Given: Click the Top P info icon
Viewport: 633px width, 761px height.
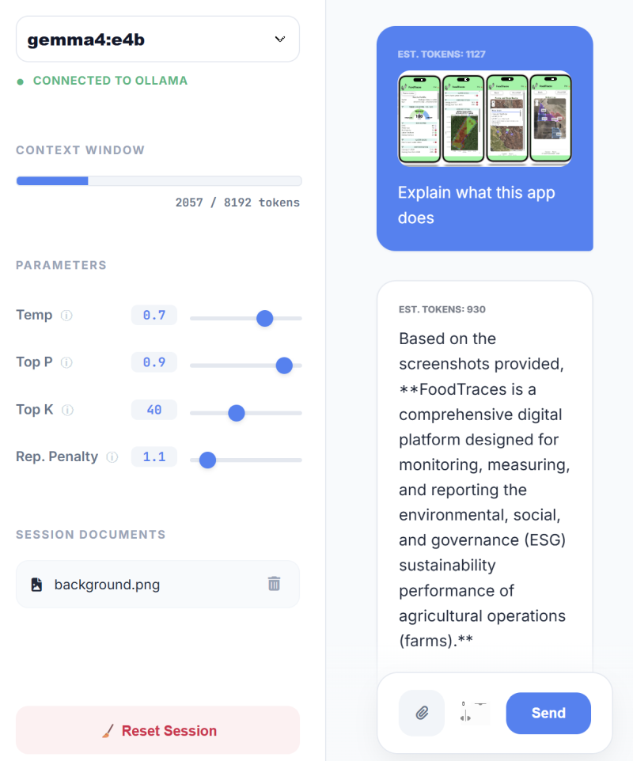Looking at the screenshot, I should [66, 362].
